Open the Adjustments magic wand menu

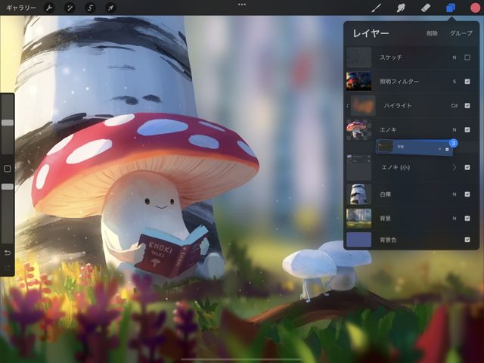pyautogui.click(x=70, y=8)
